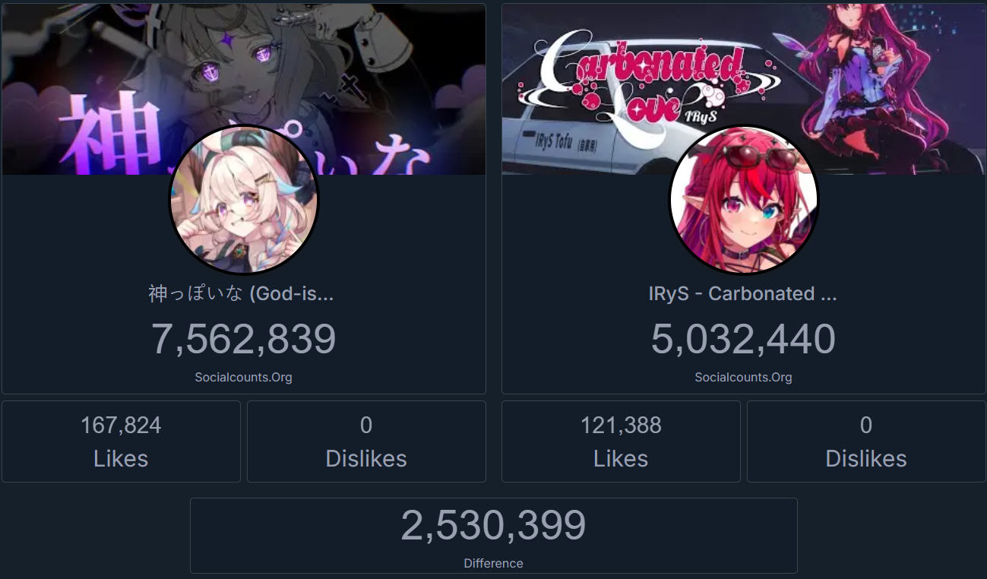Select the 121,388 Likes box
The height and width of the screenshot is (579, 987).
(x=622, y=441)
